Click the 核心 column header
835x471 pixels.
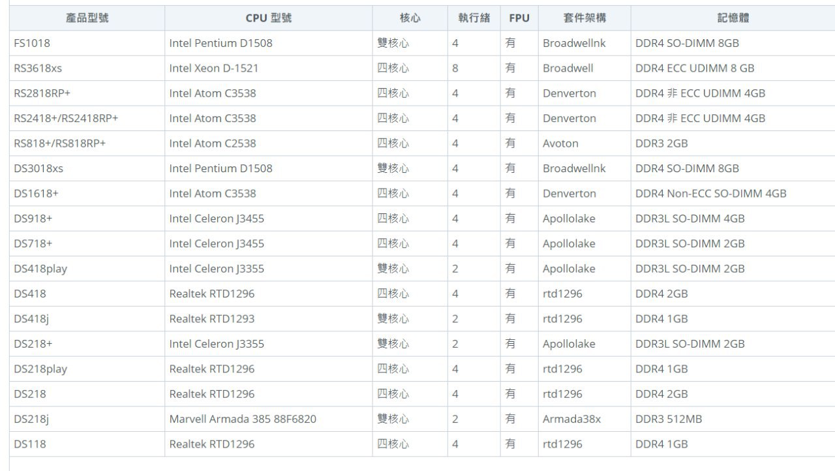coord(410,18)
